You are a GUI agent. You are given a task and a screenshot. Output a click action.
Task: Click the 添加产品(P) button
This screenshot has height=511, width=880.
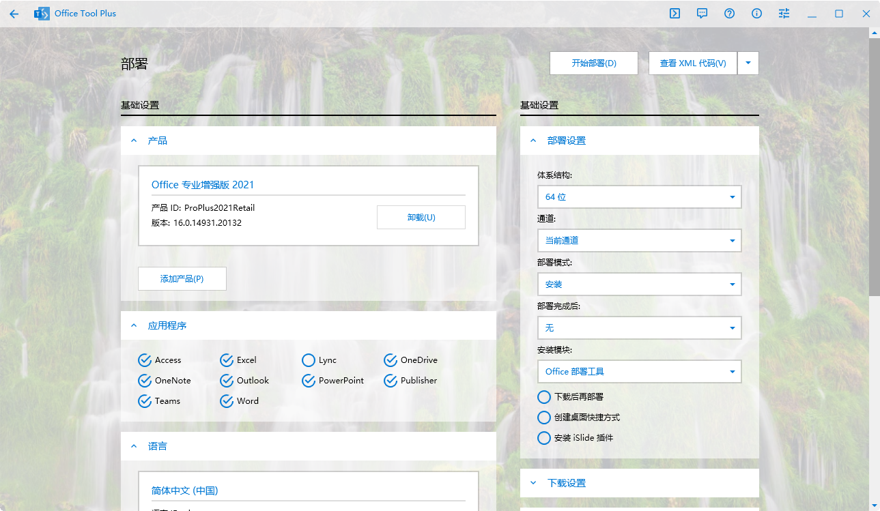[x=182, y=279]
